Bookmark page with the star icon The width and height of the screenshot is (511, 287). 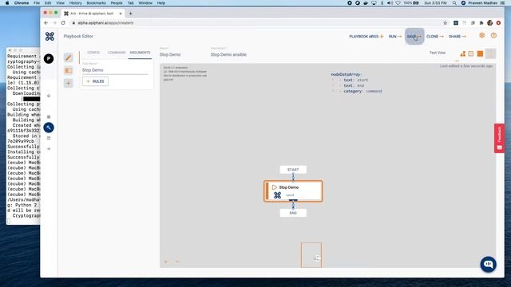446,23
